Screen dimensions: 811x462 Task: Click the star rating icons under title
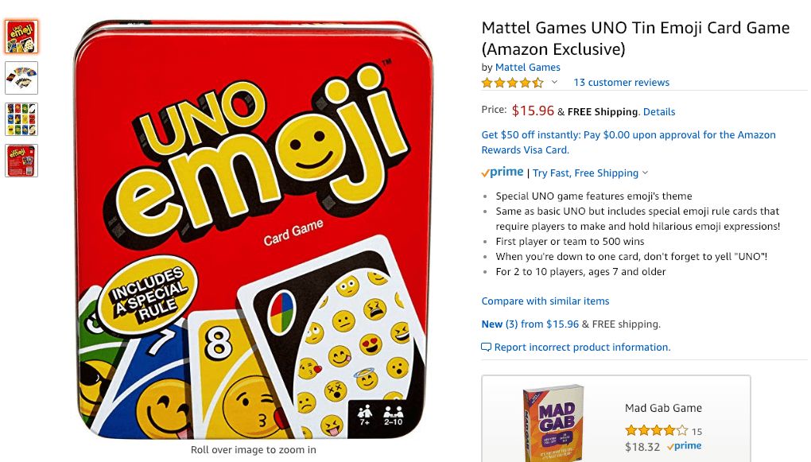(x=513, y=83)
